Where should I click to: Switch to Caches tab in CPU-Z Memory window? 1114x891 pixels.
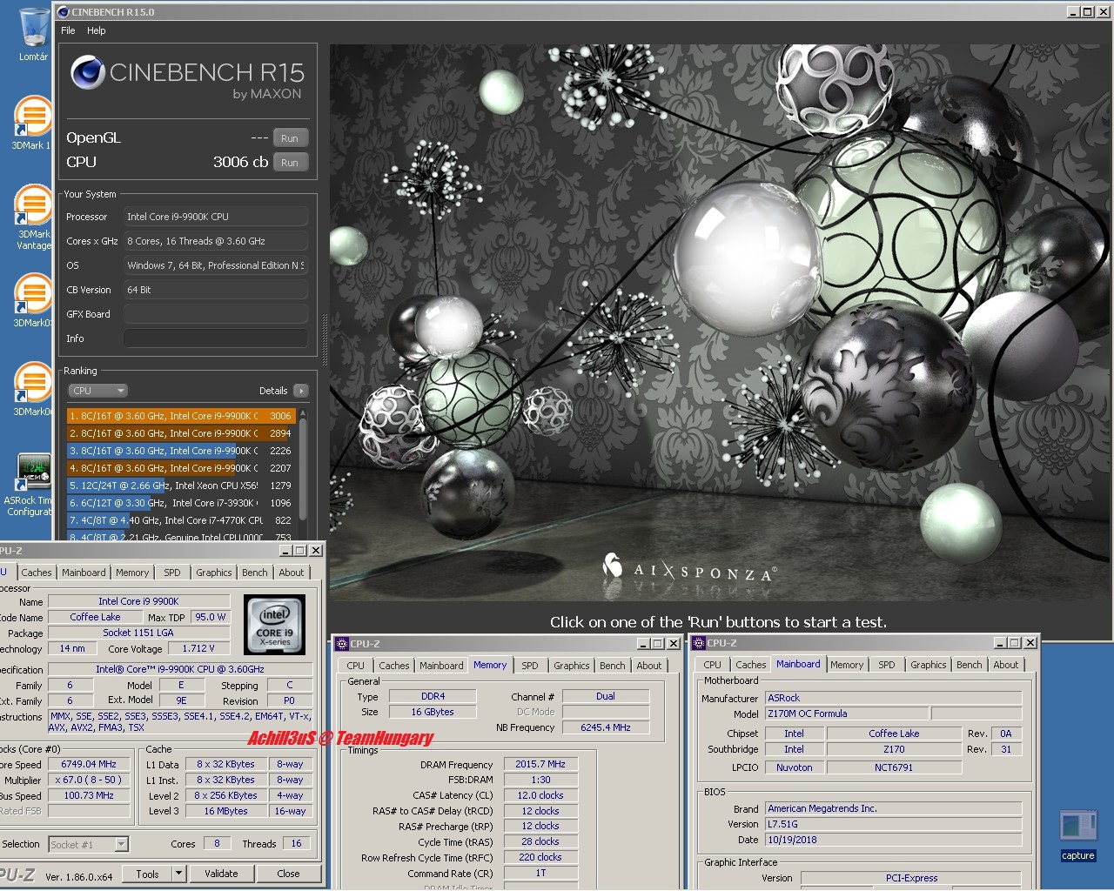tap(393, 666)
